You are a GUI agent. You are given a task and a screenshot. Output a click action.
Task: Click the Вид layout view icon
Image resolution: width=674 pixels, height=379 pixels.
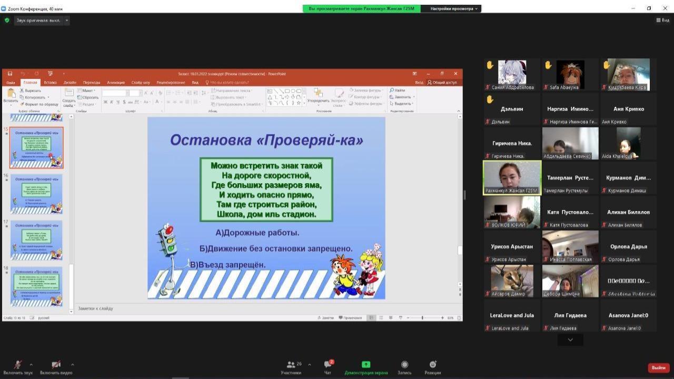coord(662,21)
